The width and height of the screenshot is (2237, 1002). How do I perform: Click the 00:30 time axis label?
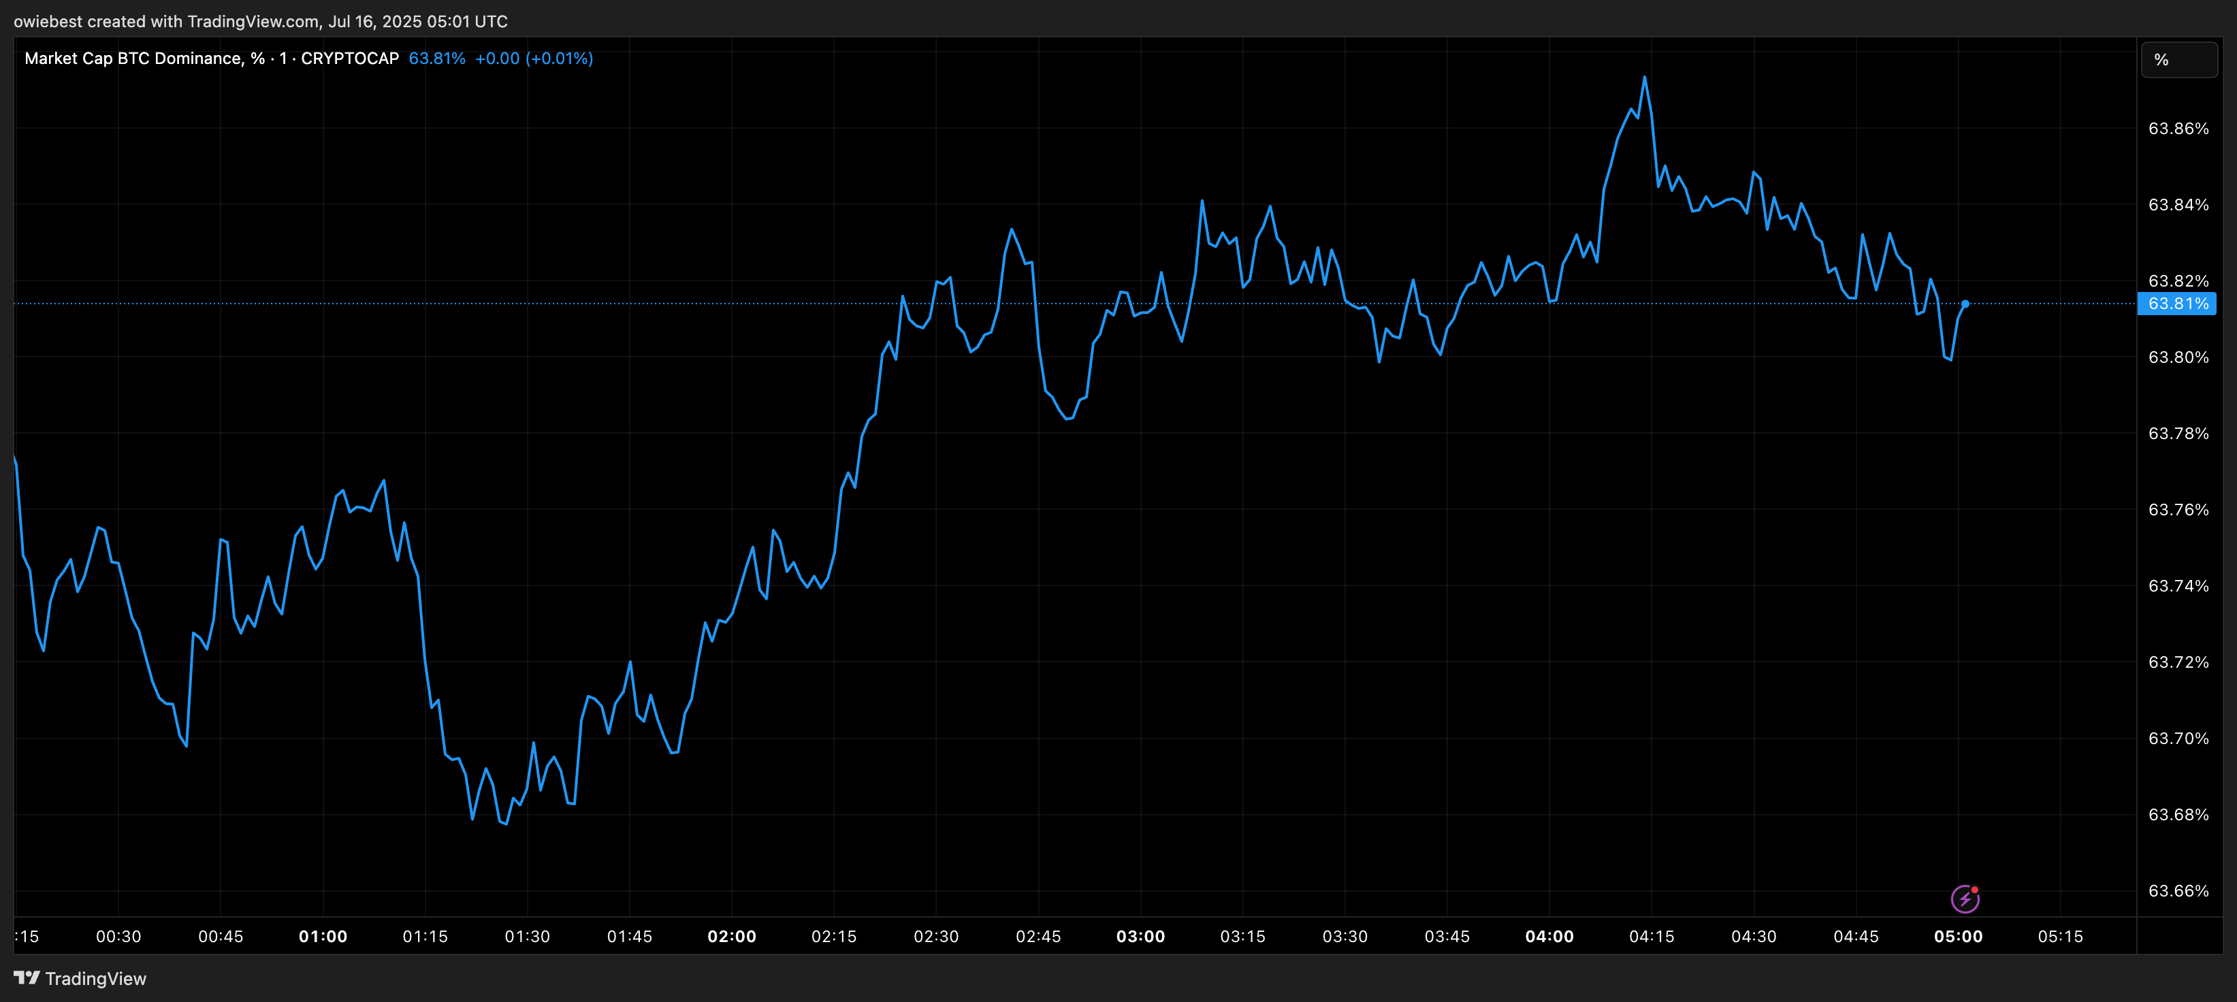click(118, 936)
